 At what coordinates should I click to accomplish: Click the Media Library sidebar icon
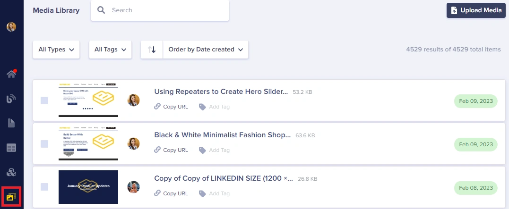[x=11, y=196]
